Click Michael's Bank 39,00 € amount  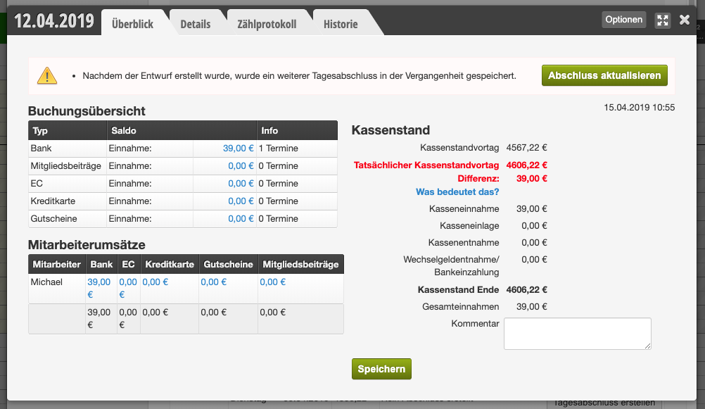click(99, 288)
